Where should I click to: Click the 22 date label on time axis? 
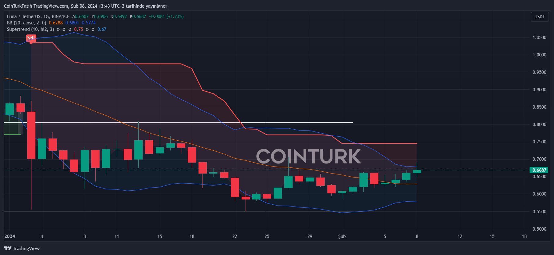(x=235, y=236)
